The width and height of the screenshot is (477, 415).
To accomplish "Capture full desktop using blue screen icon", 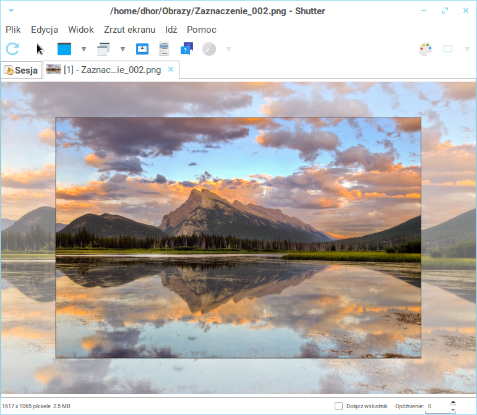I will click(x=64, y=49).
